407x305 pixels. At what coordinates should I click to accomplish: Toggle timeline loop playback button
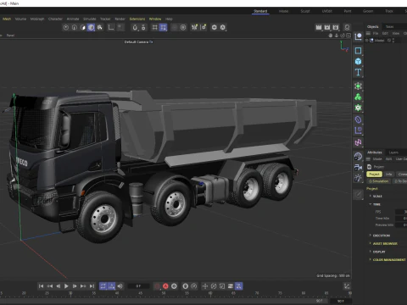[x=103, y=286]
